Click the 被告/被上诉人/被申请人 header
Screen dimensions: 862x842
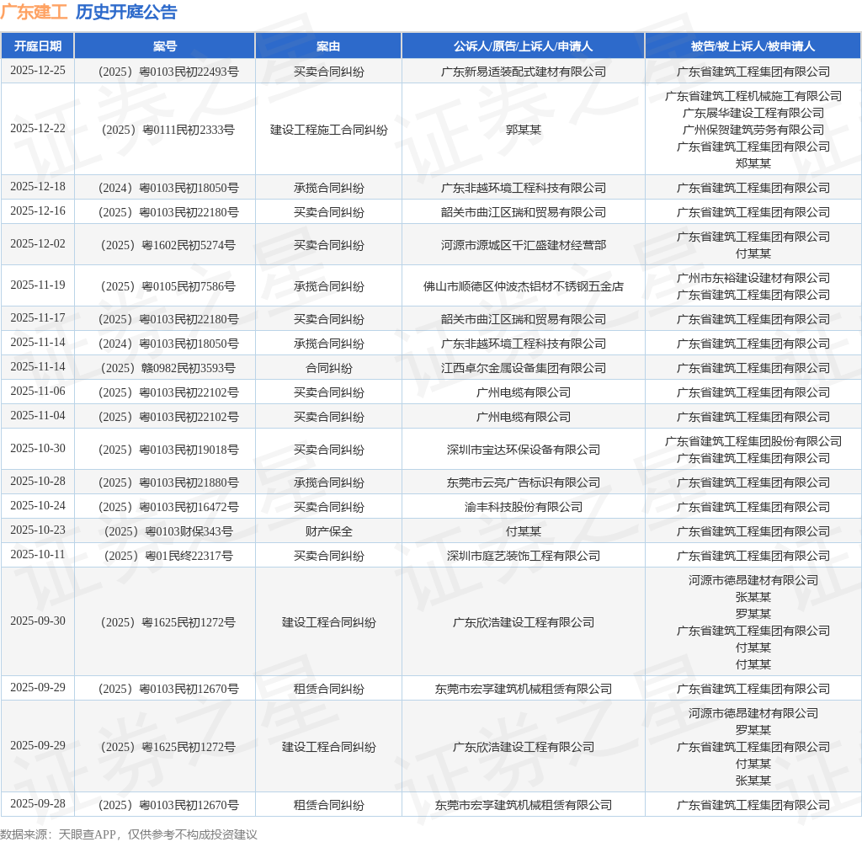tap(753, 46)
